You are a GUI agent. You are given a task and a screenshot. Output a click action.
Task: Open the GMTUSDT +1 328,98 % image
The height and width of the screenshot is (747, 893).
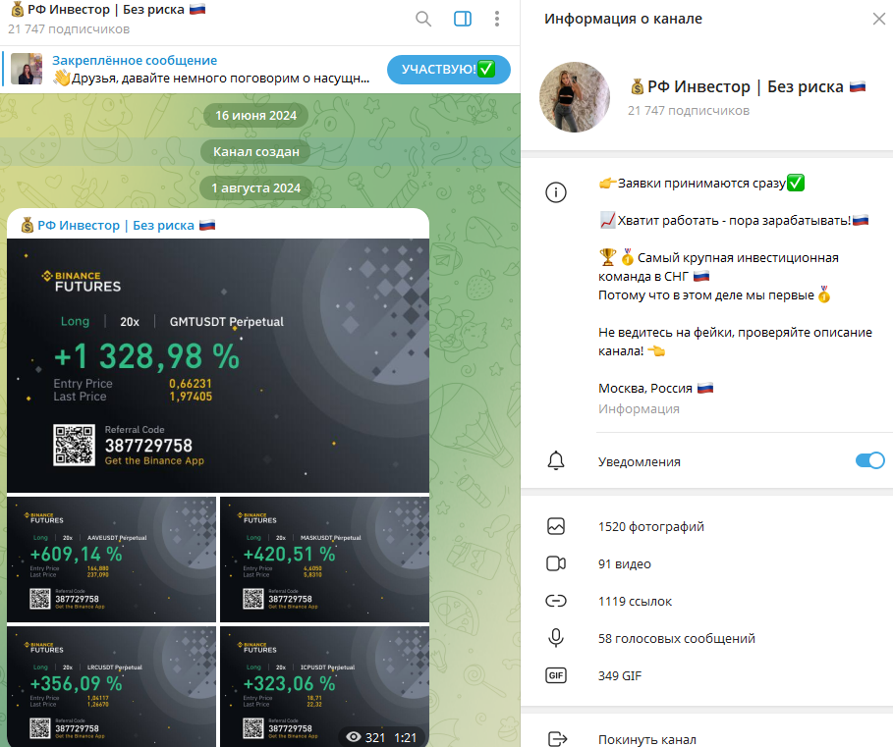tap(218, 365)
